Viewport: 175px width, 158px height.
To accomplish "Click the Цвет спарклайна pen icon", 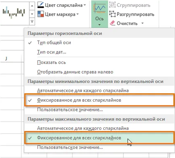I will click(41, 5).
